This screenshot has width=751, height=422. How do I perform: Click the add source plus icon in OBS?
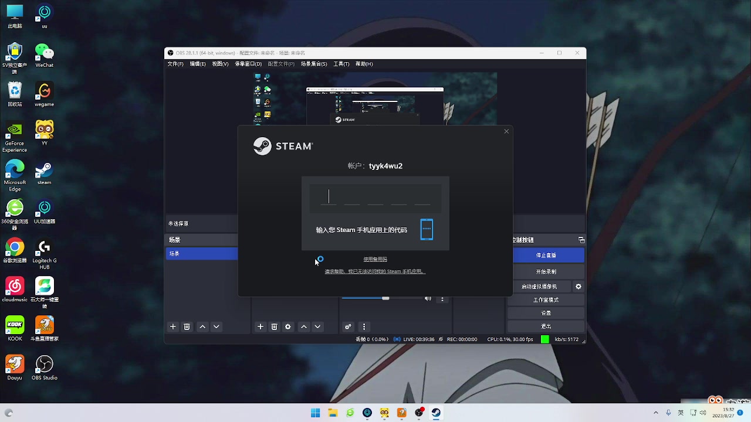[261, 326]
